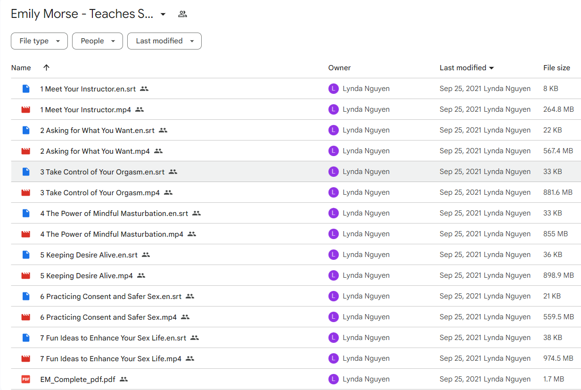Screen dimensions: 581x390
Task: Click the video icon for 5 Keeping Desire Alive.mp4
Action: (x=26, y=275)
